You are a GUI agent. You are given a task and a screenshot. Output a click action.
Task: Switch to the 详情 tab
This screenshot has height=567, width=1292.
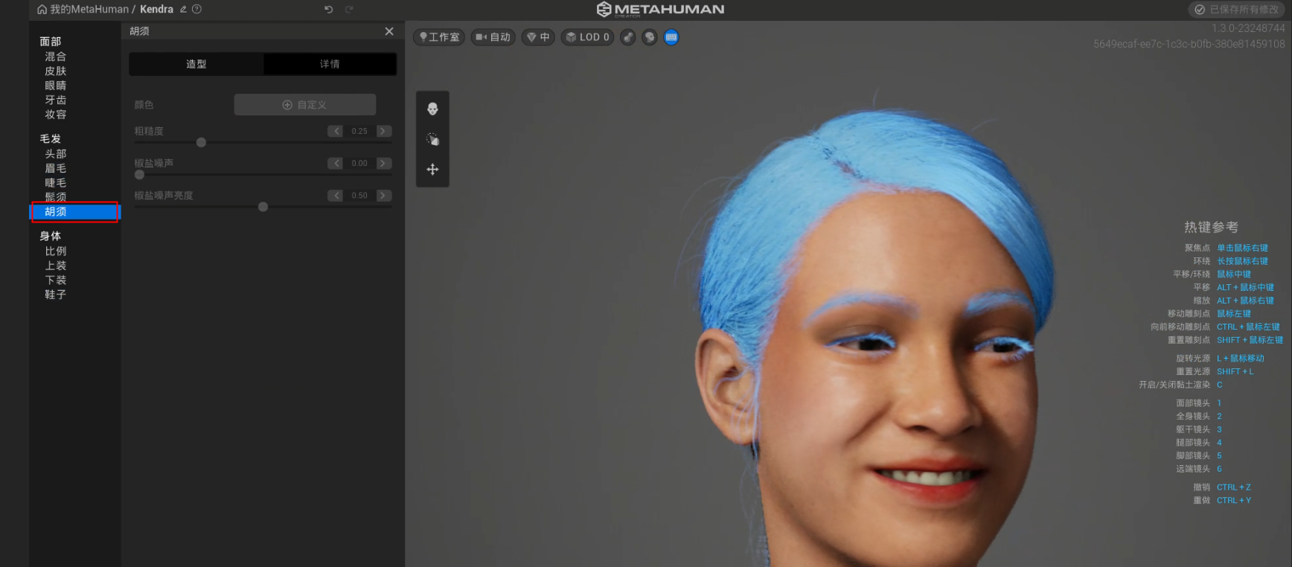[x=330, y=64]
